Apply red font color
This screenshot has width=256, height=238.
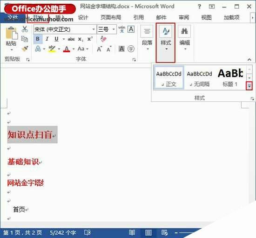click(67, 49)
